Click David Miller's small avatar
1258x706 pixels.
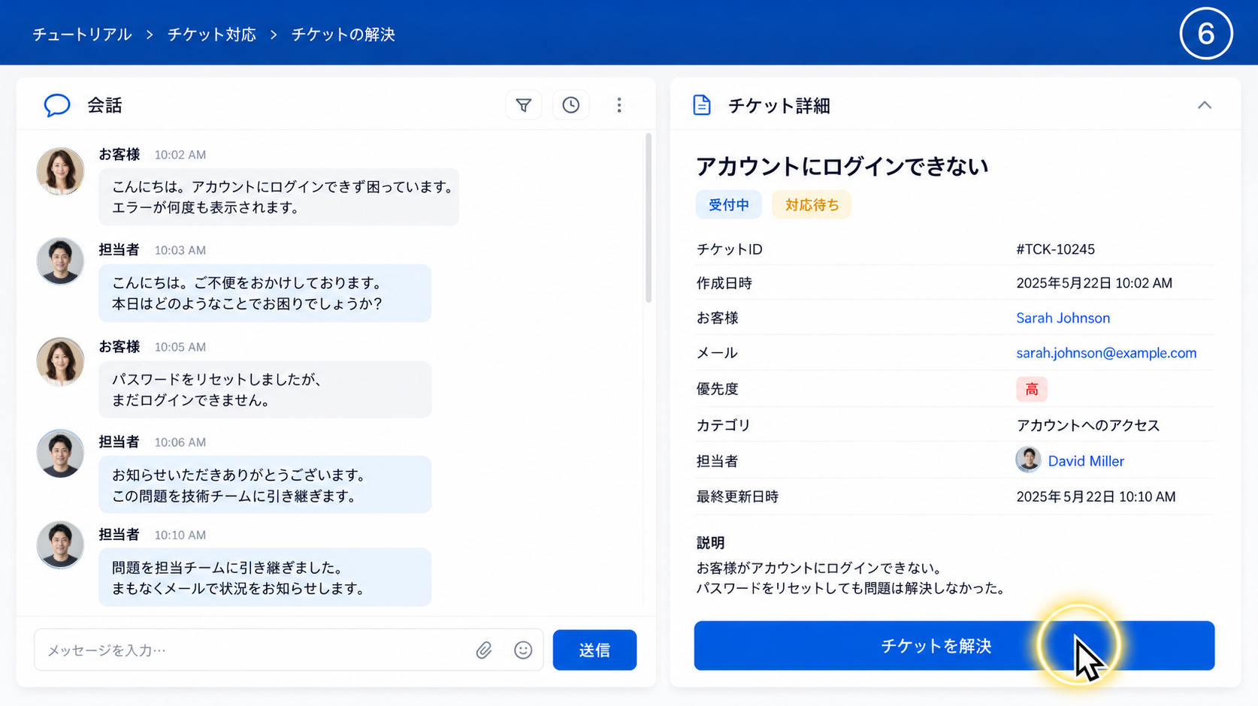click(1028, 460)
